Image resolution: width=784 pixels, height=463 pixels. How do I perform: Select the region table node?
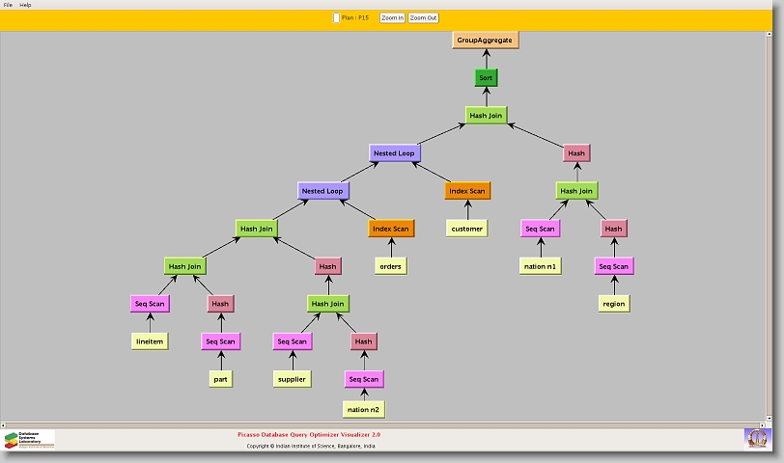(613, 303)
